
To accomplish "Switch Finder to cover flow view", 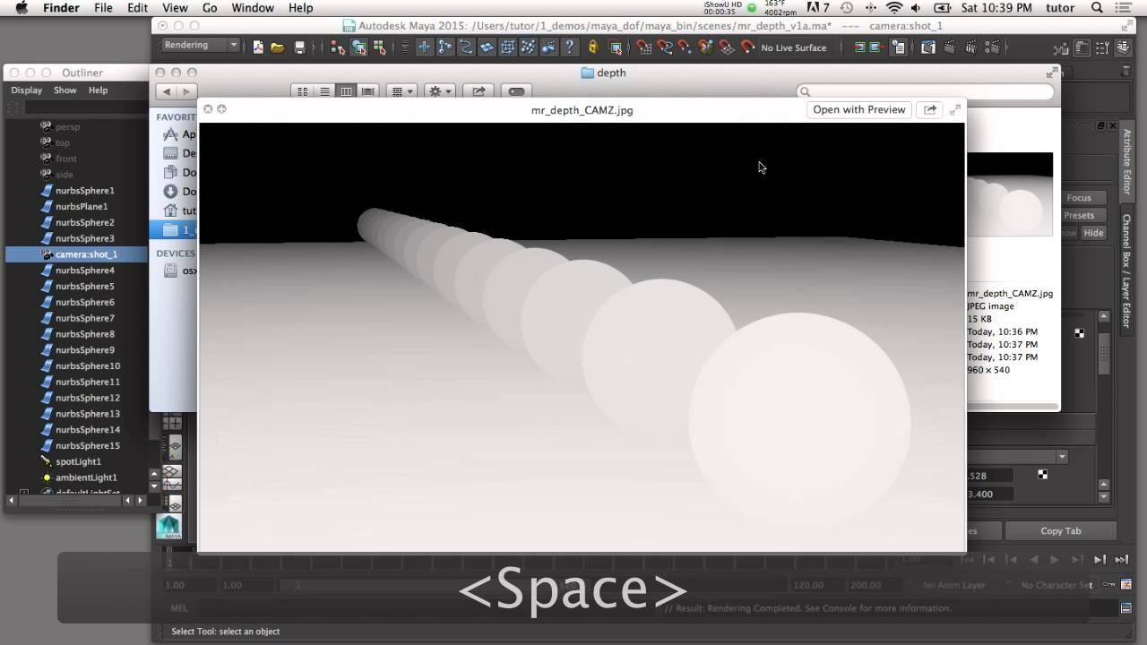I will click(367, 91).
